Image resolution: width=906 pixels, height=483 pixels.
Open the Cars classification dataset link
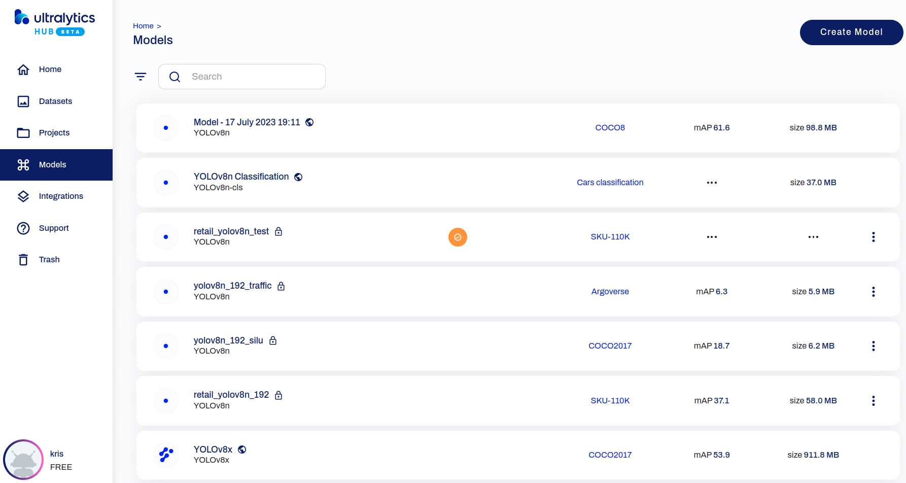[x=610, y=183]
